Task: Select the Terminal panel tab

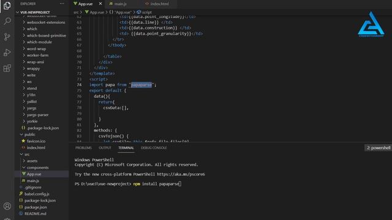Action: coord(126,148)
